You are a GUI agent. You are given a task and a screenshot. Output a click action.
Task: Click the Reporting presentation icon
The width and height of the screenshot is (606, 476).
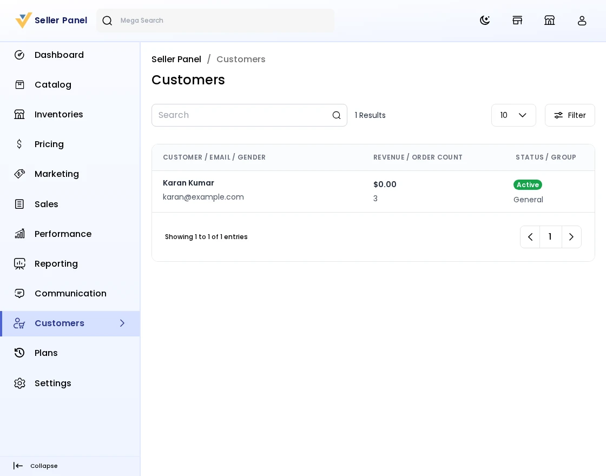tap(19, 263)
